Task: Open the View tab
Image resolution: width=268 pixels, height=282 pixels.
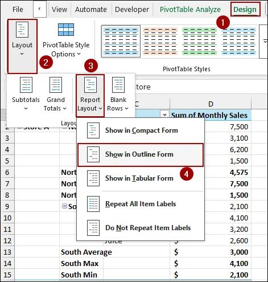Action: 59,10
